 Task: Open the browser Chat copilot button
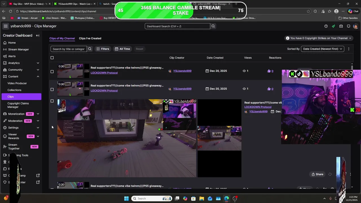click(x=353, y=11)
